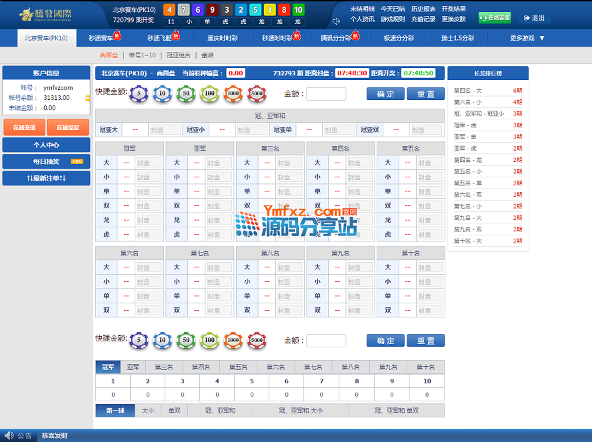
Task: Select the 5 chip in top quick amounts
Action: (x=139, y=94)
